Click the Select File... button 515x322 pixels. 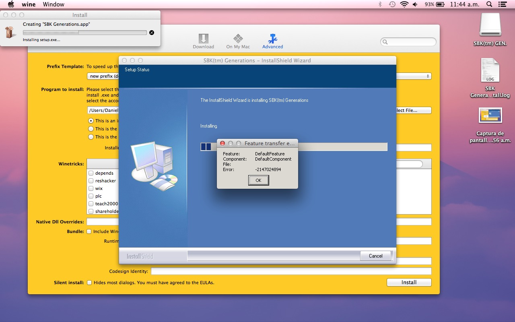pos(414,110)
